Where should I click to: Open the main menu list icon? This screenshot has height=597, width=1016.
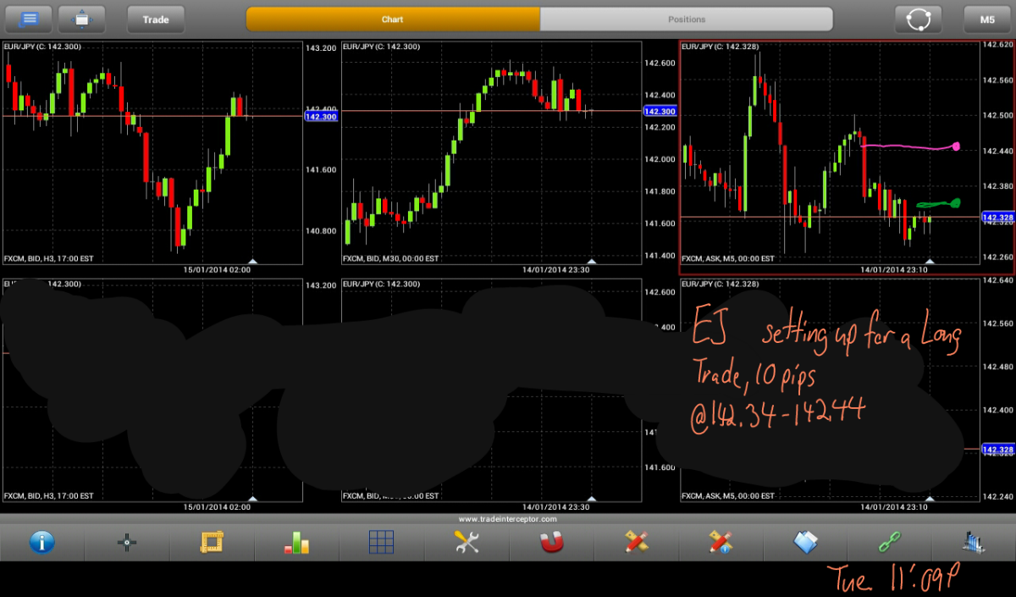tap(29, 19)
